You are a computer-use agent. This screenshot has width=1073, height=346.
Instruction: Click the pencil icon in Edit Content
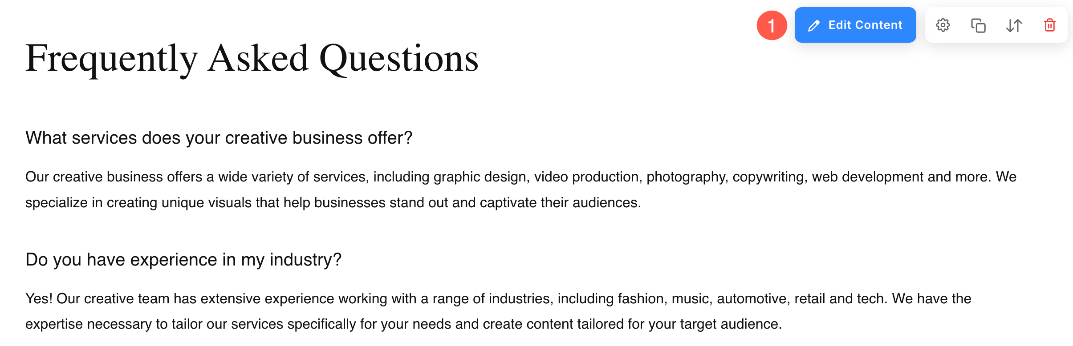(x=814, y=26)
